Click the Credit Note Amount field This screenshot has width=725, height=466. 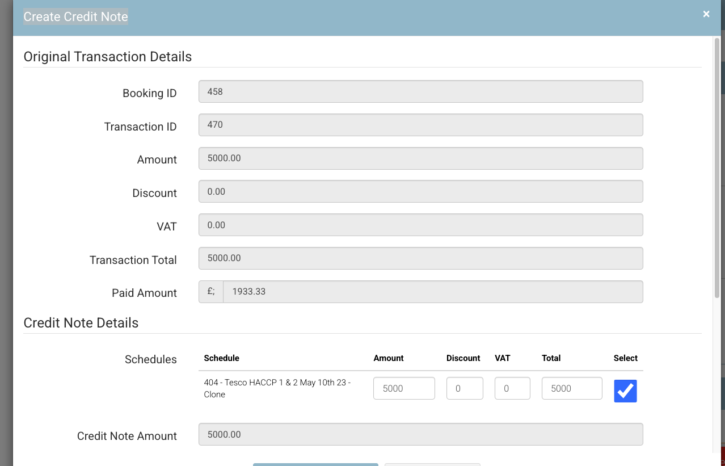click(x=420, y=434)
